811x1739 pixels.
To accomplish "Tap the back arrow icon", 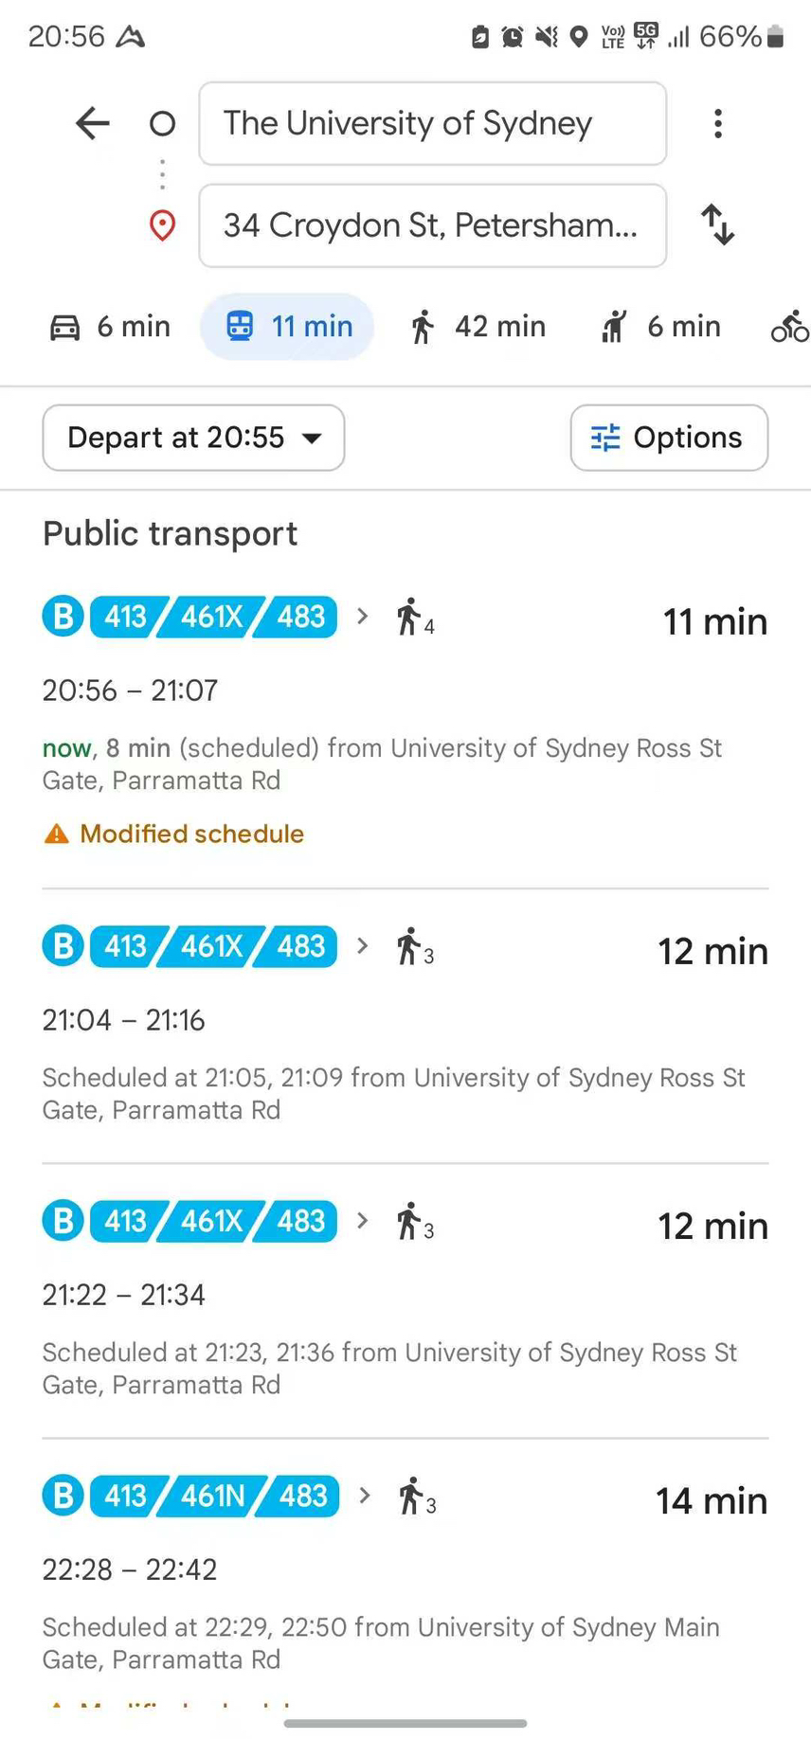I will pyautogui.click(x=93, y=123).
